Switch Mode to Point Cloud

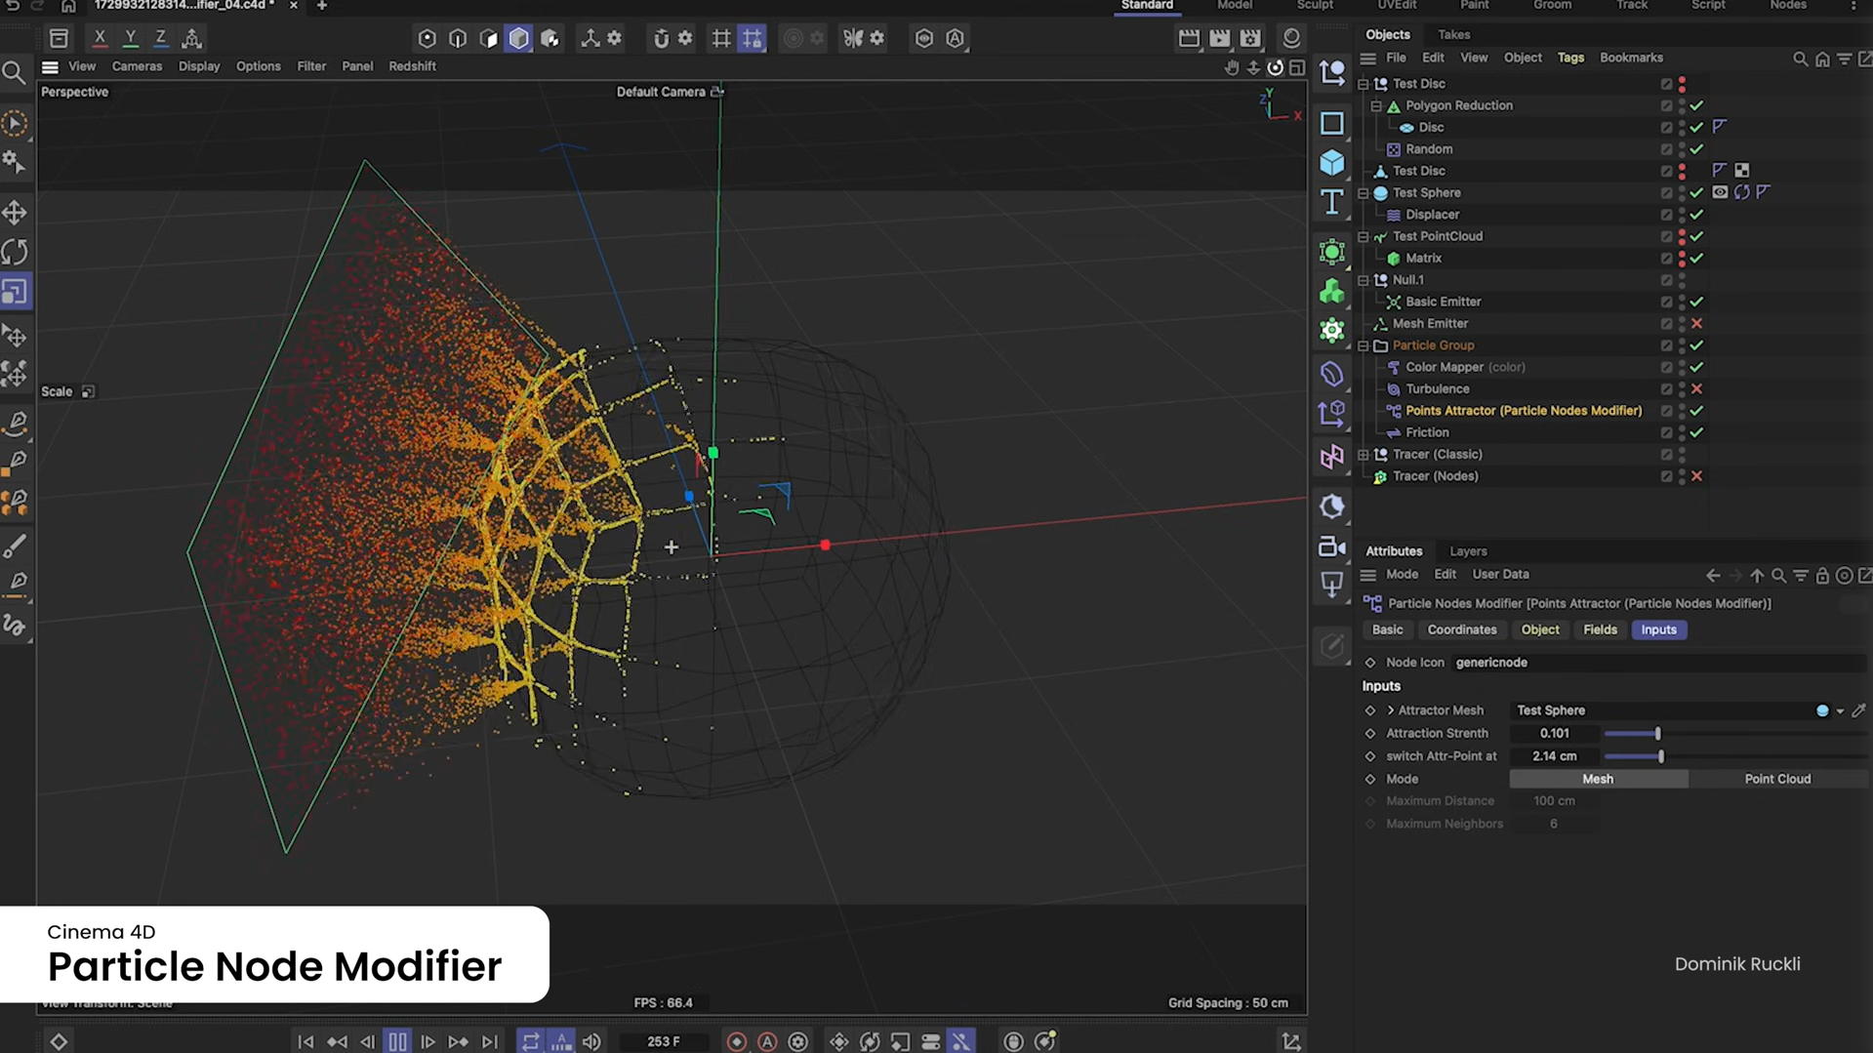pyautogui.click(x=1776, y=779)
